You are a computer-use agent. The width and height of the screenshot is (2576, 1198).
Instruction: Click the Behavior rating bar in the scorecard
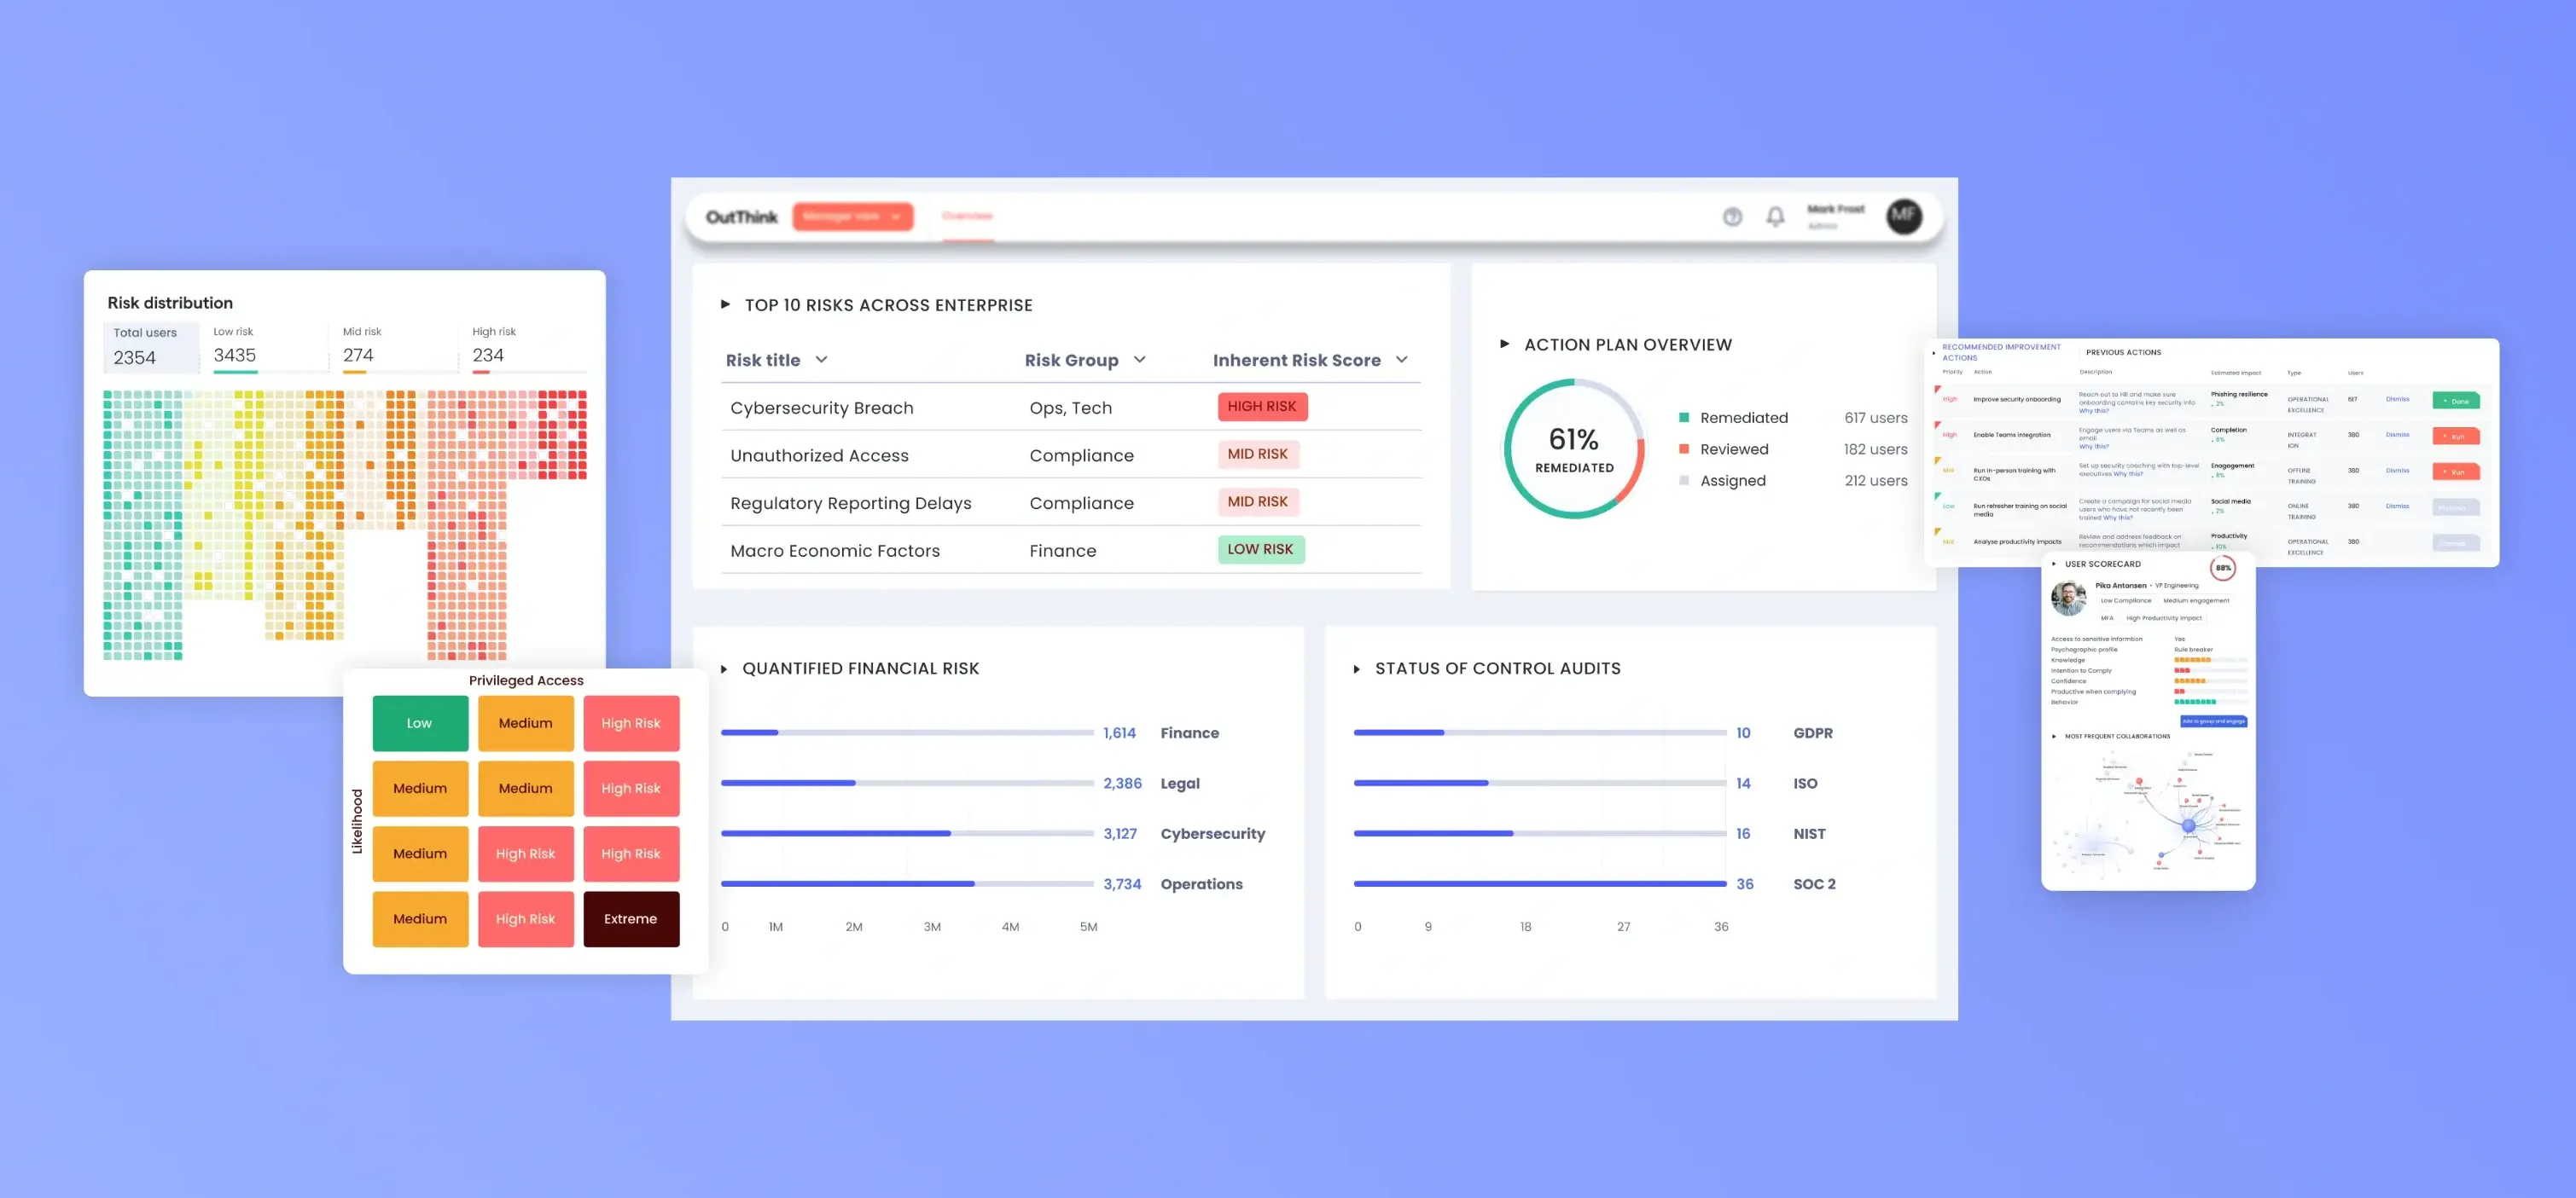pos(2195,702)
